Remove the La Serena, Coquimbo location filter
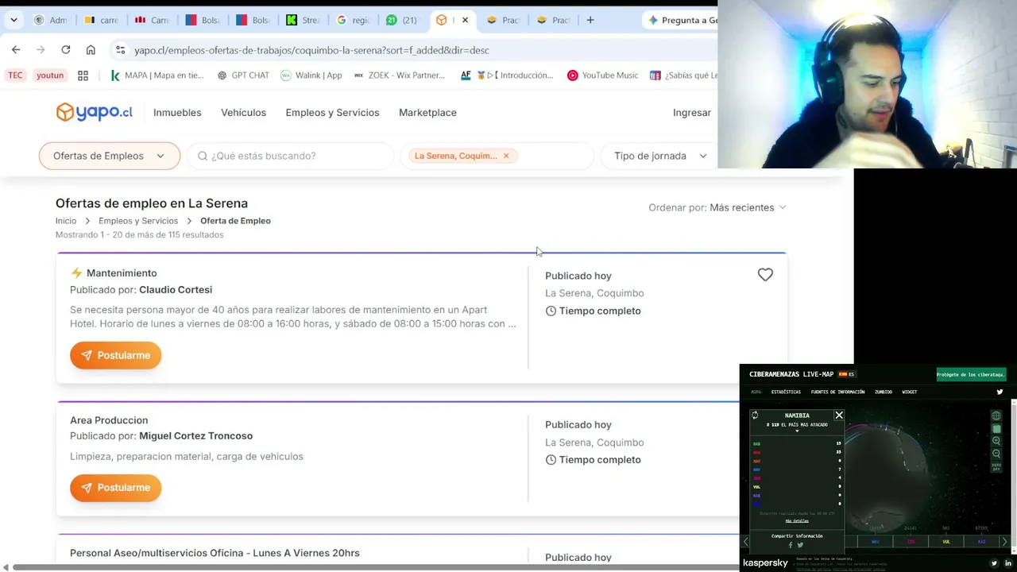This screenshot has width=1017, height=572. [506, 156]
